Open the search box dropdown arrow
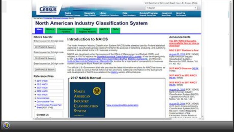 [x=195, y=8]
